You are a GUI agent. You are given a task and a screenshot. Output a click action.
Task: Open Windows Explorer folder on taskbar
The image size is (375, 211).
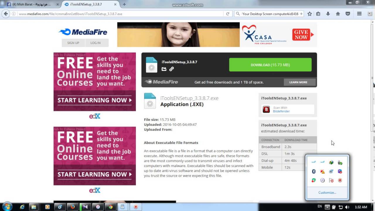[34, 207]
